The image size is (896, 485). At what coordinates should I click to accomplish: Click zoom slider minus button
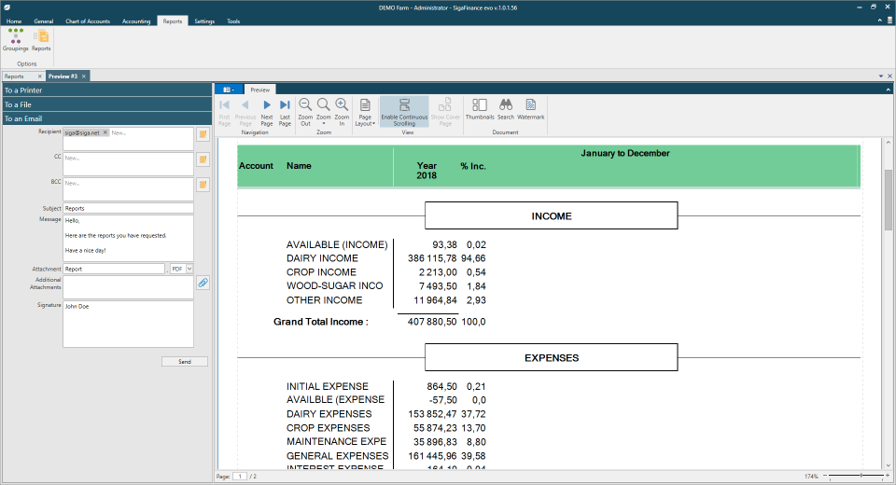tap(825, 476)
